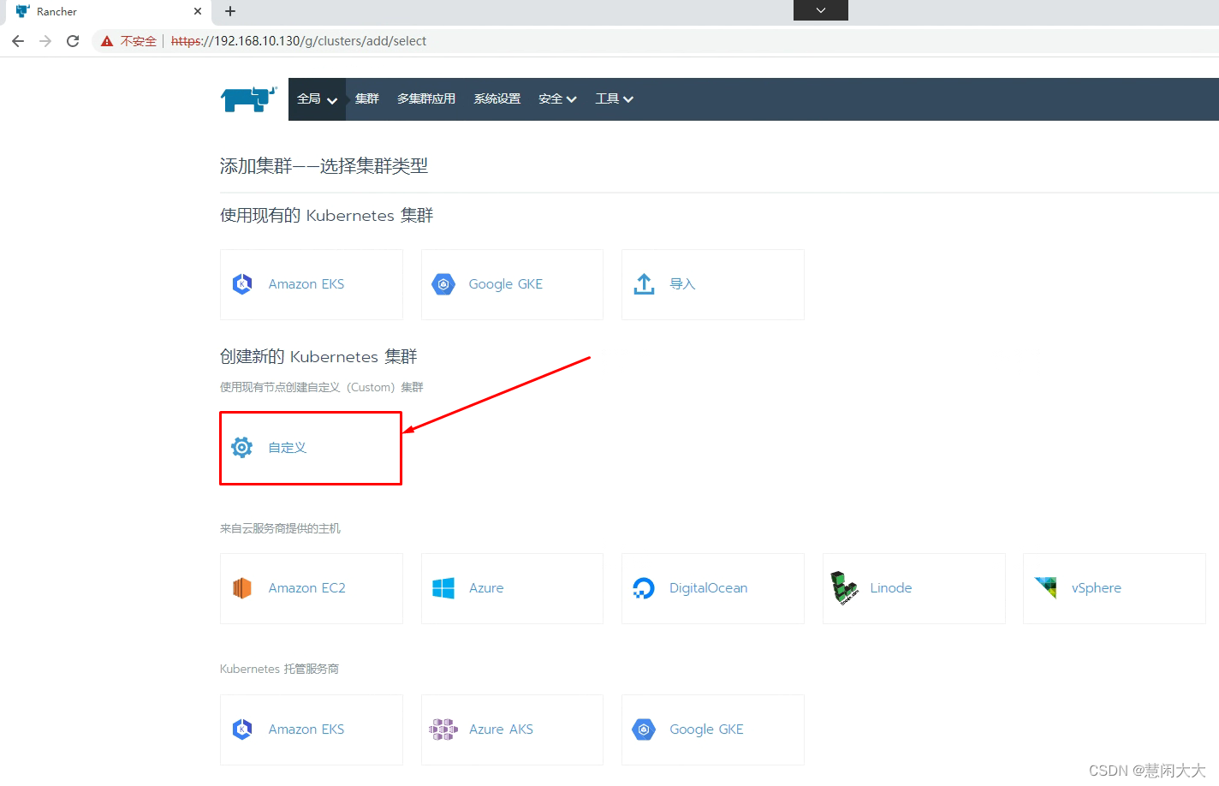Choose the Azure AKS hosted label
This screenshot has width=1219, height=786.
click(x=502, y=729)
